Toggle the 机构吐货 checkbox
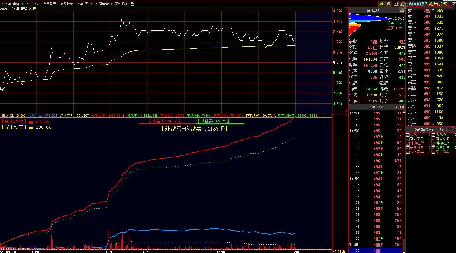The height and width of the screenshot is (253, 456). click(433, 143)
